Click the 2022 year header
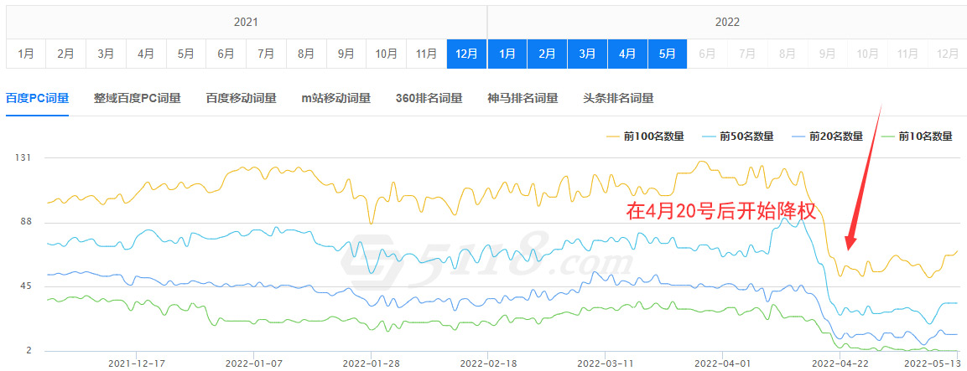Viewport: 967px width, 371px height. point(727,21)
